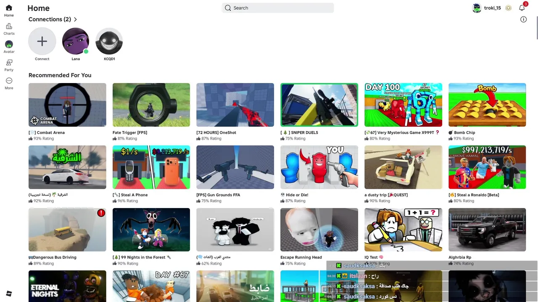
Task: Open the Home icon in sidebar
Action: point(9,8)
